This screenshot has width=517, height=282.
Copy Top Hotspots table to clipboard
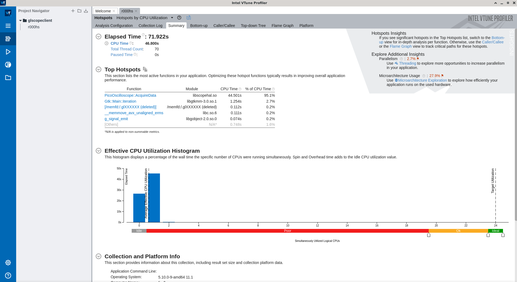tap(145, 69)
